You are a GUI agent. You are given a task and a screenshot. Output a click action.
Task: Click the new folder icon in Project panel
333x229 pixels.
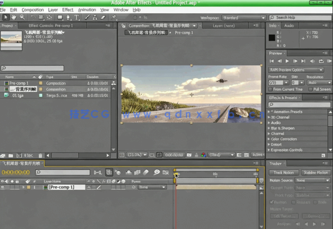click(11, 156)
